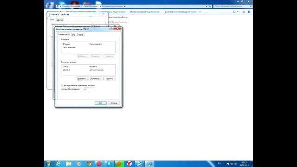
Task: Click 'Добавить...' under gateways list
Action: 83,78
